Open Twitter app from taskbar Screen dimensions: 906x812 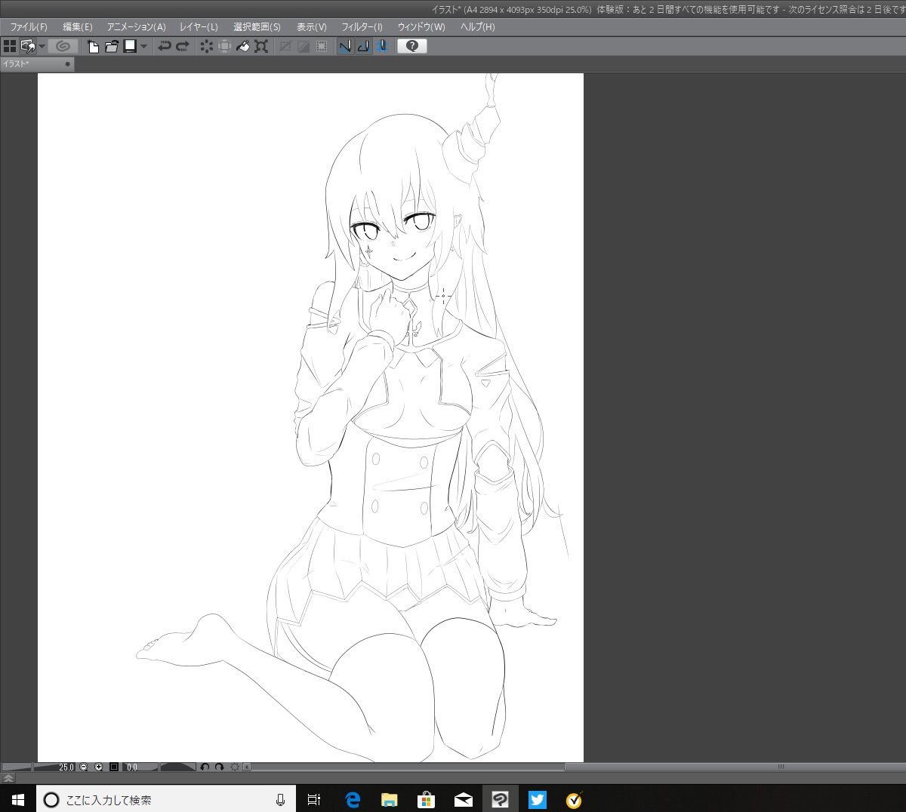(537, 800)
